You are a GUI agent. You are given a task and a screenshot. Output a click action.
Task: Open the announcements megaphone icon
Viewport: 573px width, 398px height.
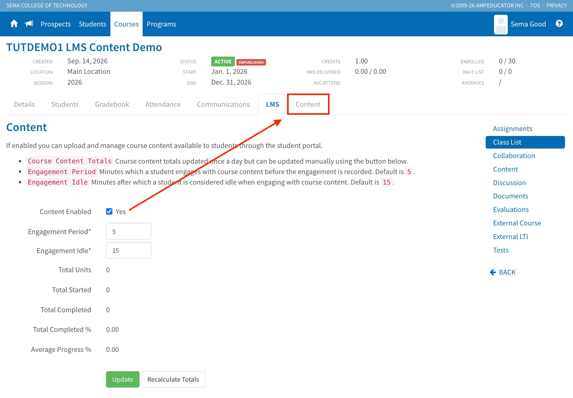(x=29, y=24)
